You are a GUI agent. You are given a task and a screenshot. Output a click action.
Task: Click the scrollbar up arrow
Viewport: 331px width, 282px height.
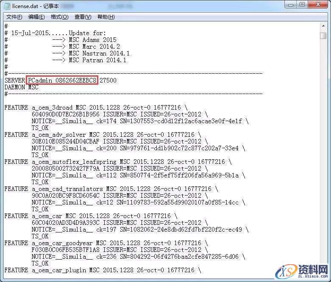pos(323,26)
